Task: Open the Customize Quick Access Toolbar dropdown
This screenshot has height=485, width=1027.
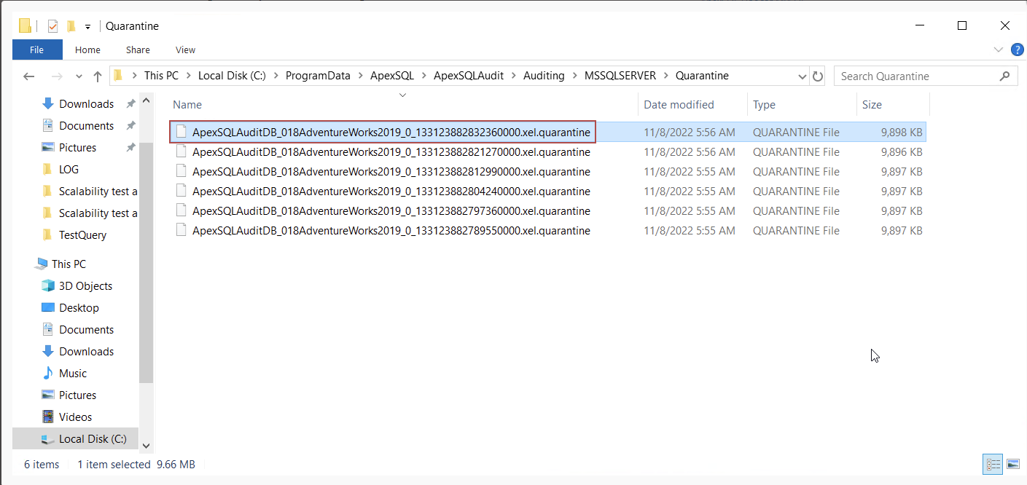Action: point(87,27)
